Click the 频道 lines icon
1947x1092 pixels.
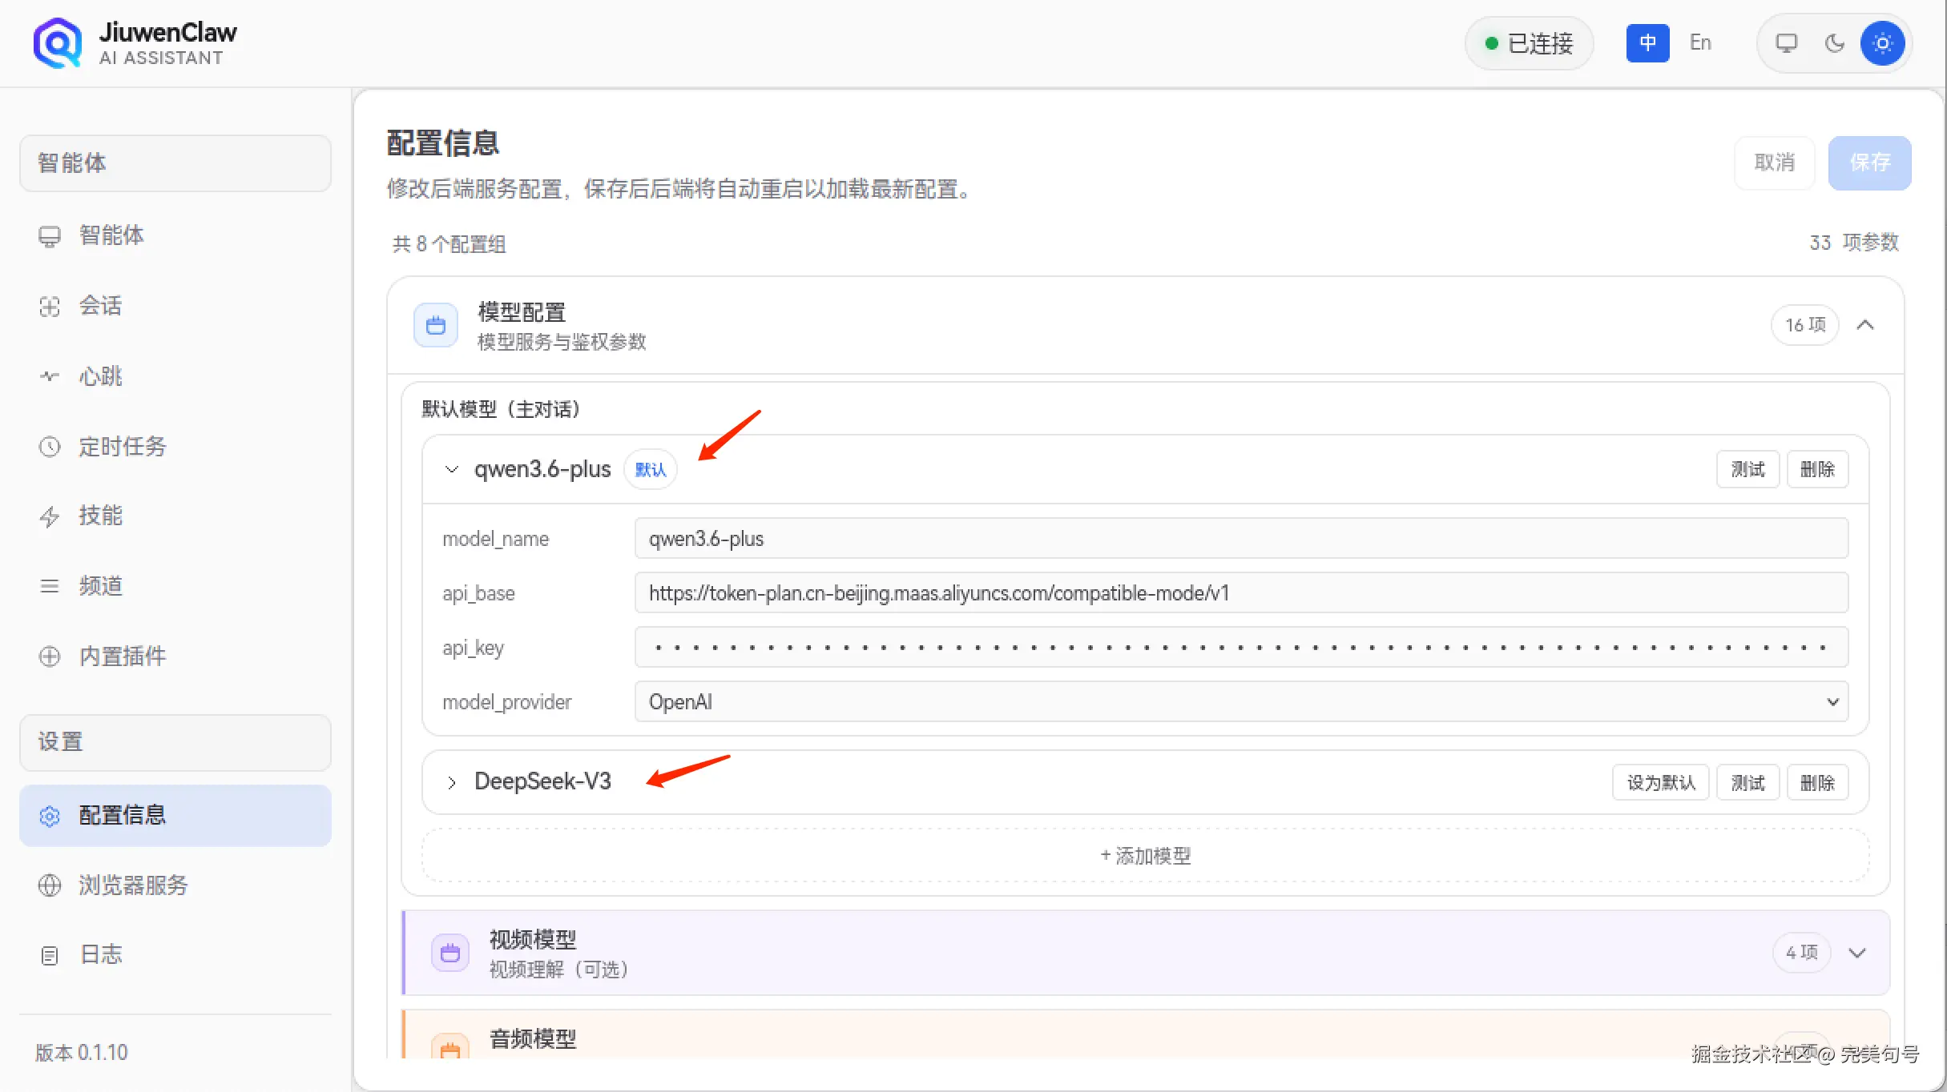pos(50,586)
